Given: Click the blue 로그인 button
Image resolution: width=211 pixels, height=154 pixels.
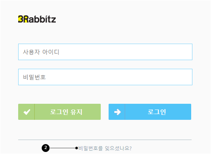Looking at the screenshot, I should [x=150, y=112].
